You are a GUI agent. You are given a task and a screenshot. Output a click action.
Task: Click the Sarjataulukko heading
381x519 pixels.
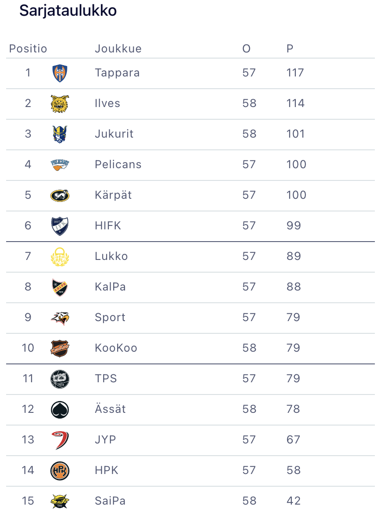click(68, 11)
